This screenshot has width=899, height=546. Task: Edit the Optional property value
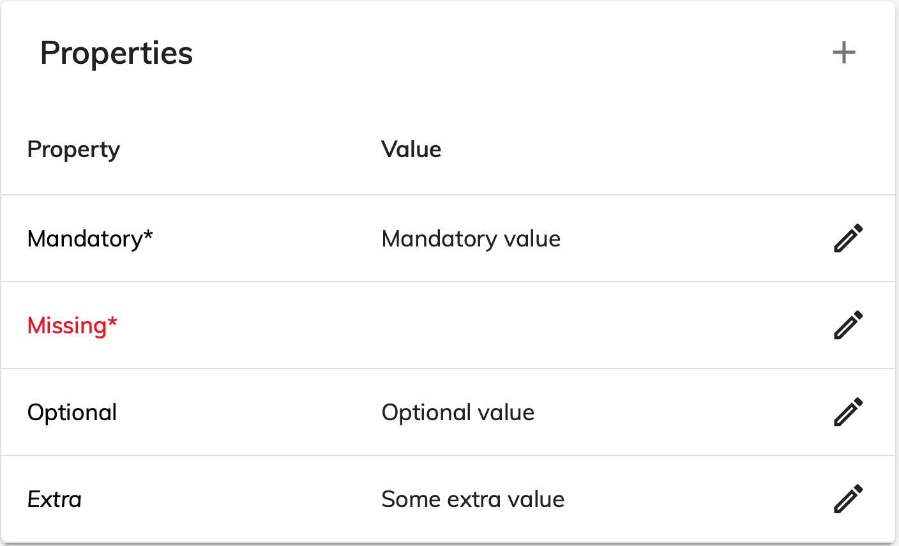pos(848,412)
